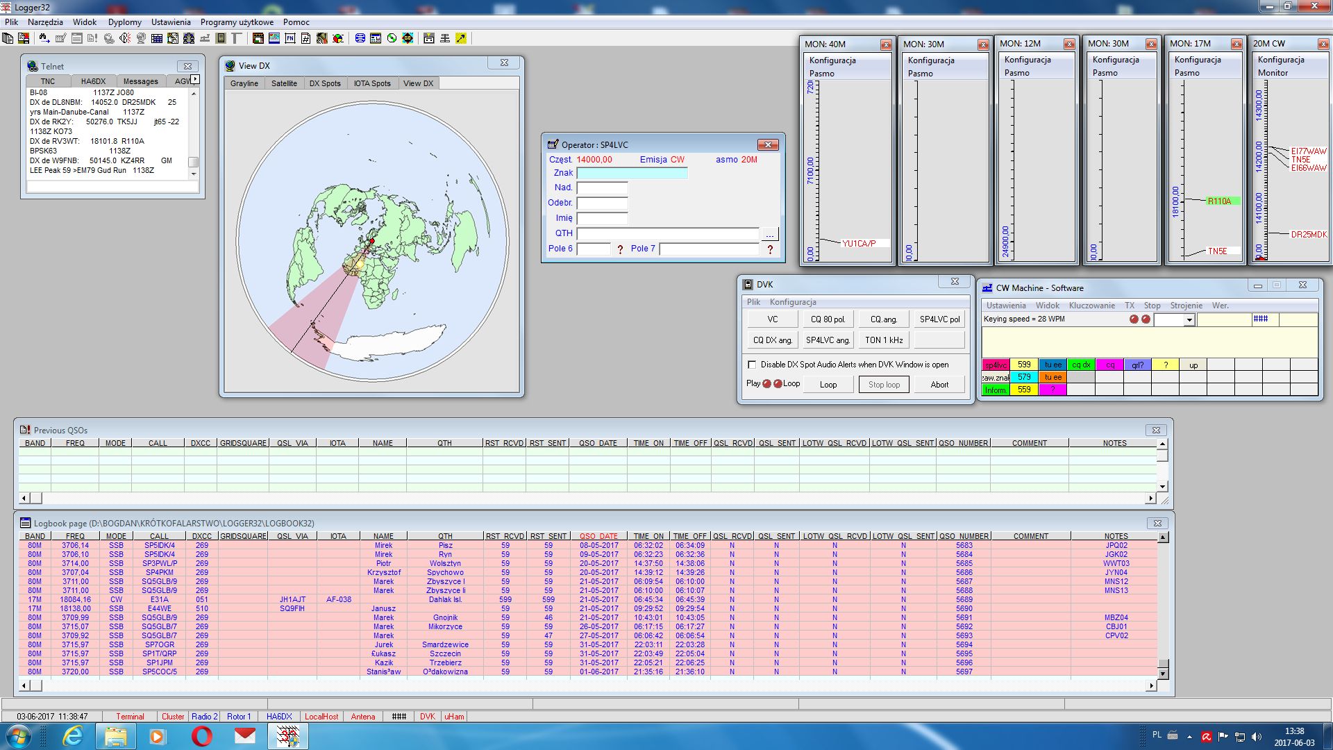Enable Disable DX Spot Audio Alerts checkbox
Screen dimensions: 1333x750
(752, 365)
